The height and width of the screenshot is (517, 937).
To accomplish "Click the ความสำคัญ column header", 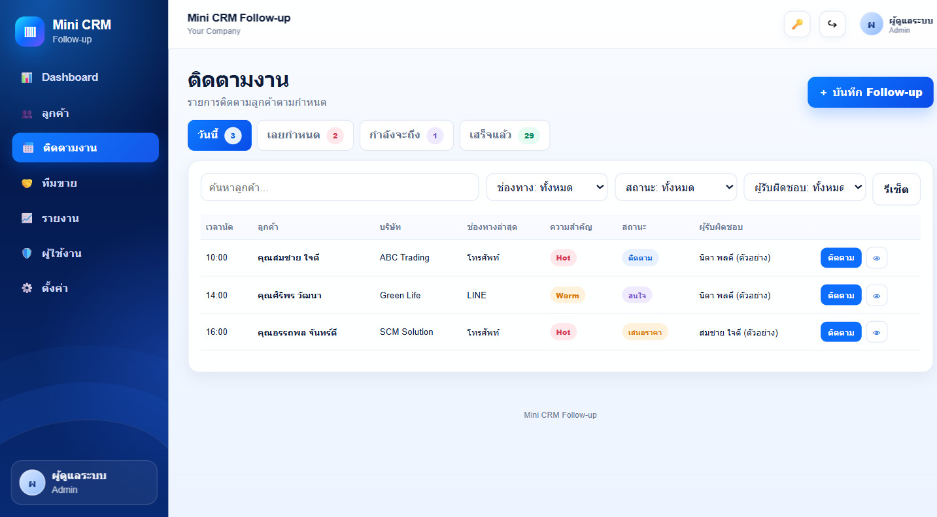I will point(571,227).
